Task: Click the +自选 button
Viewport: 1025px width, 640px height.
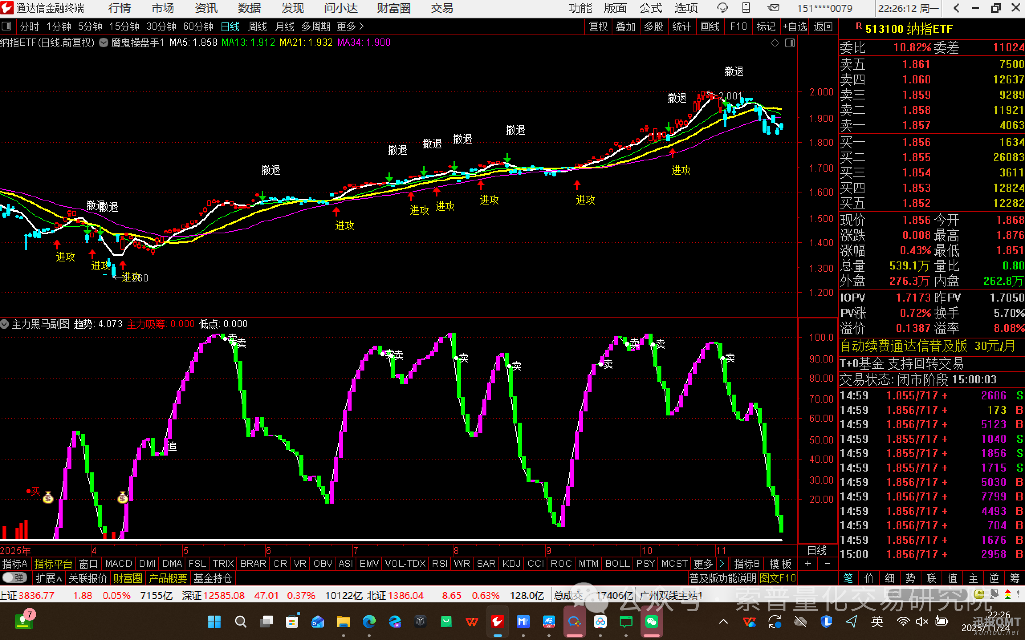Action: [795, 26]
